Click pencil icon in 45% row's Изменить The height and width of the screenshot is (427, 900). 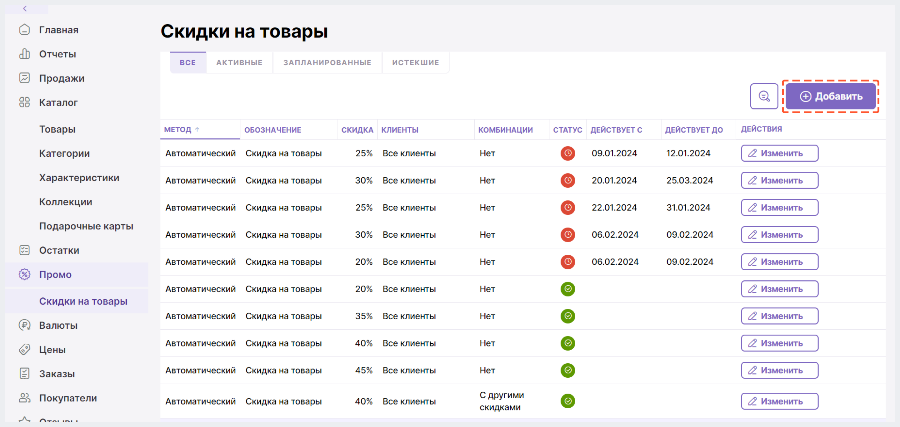pyautogui.click(x=752, y=370)
